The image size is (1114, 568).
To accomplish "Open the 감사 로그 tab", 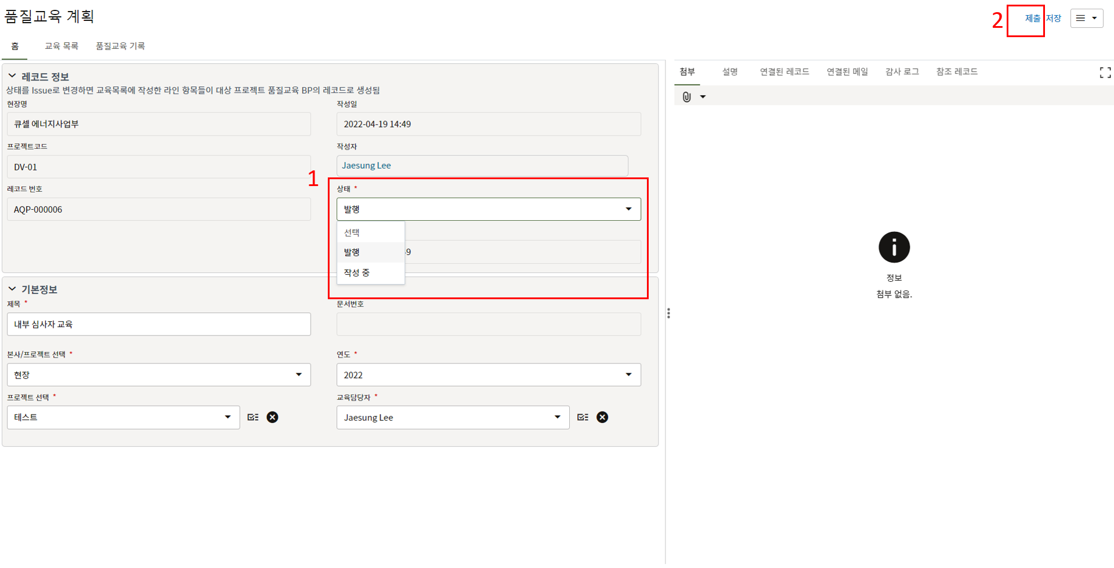I will [x=902, y=72].
